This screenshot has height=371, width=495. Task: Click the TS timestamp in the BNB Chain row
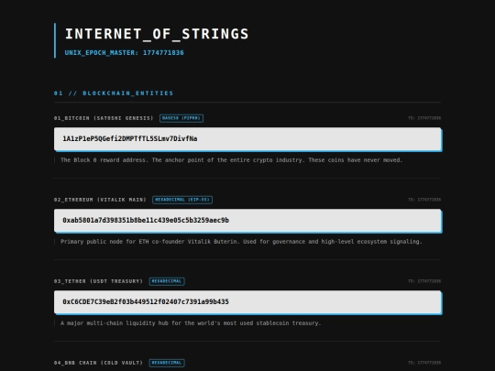(424, 363)
